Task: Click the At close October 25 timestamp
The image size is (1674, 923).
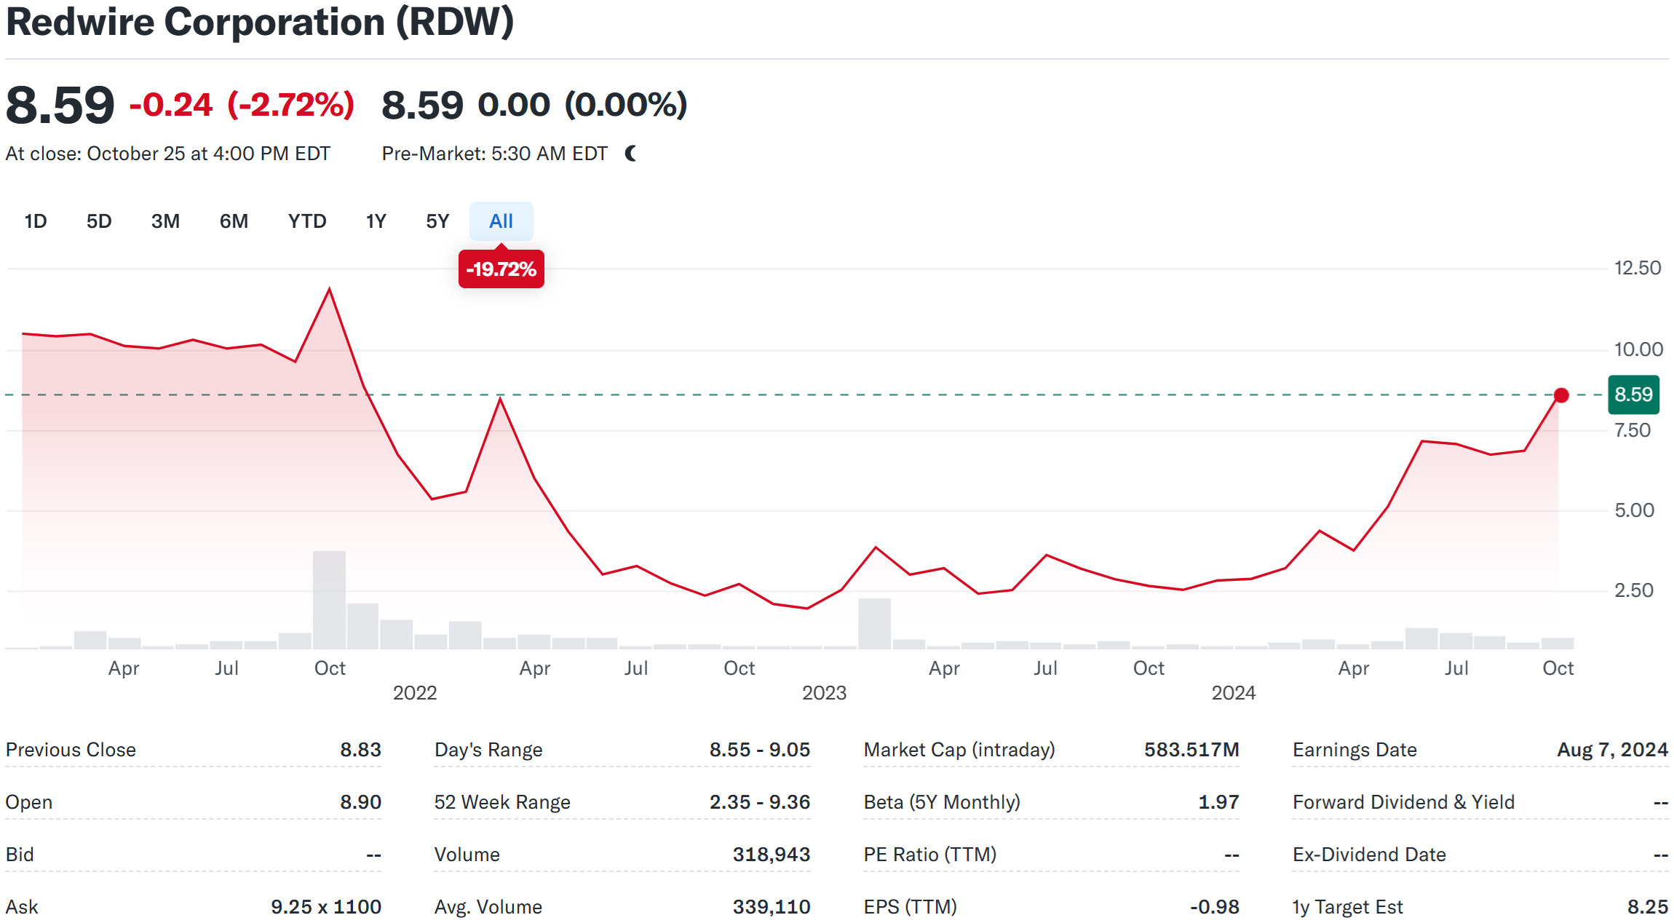Action: pyautogui.click(x=168, y=154)
